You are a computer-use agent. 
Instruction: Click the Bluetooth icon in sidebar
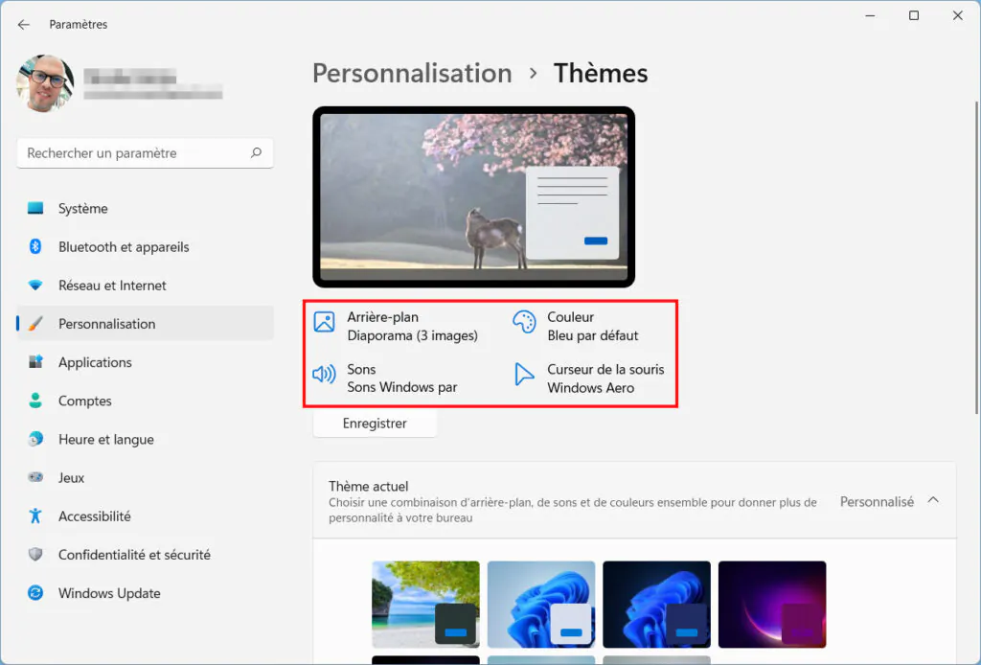(x=35, y=246)
